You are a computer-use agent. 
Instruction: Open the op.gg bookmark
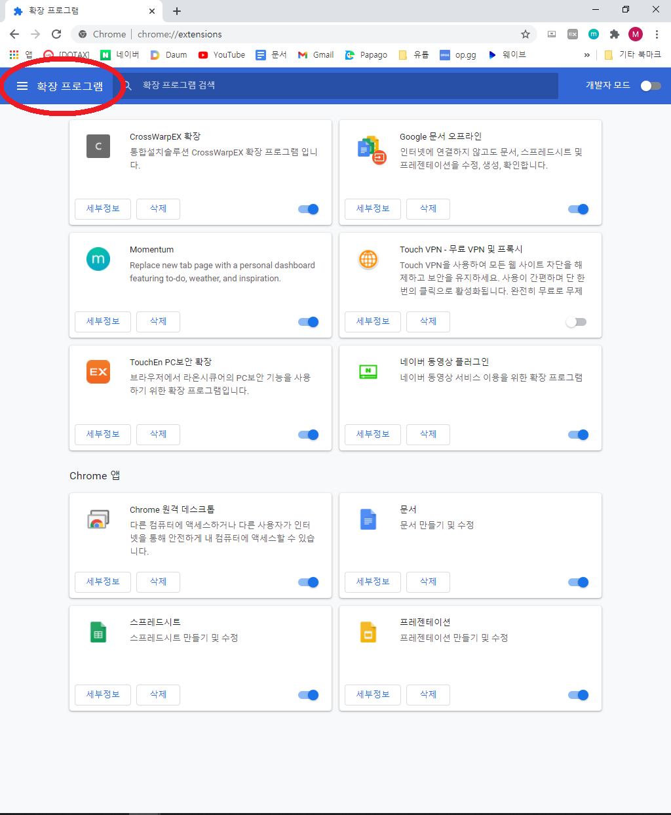(x=458, y=55)
